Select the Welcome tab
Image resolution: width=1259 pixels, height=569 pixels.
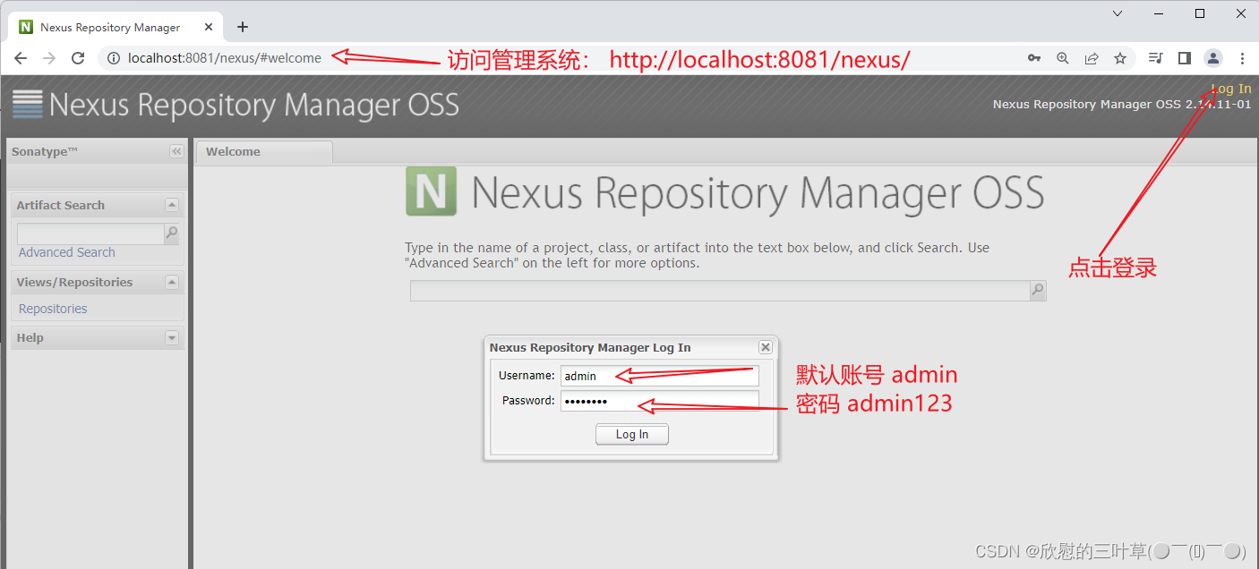[264, 152]
